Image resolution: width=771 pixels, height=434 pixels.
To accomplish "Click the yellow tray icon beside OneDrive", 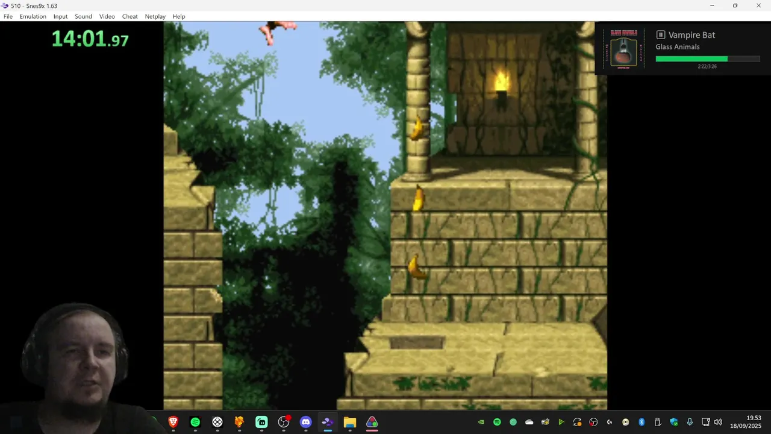I will point(545,423).
